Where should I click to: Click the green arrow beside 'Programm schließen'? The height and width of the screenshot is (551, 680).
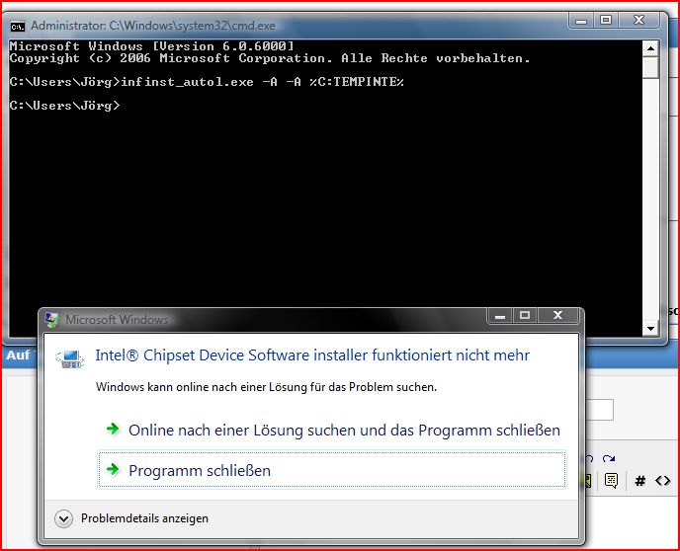tap(113, 469)
